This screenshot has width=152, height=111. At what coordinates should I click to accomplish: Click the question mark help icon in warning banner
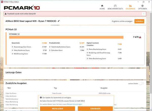coord(144,14)
